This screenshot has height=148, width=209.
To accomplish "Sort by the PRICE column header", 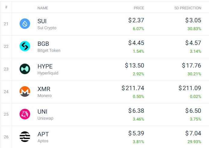I will [x=139, y=8].
